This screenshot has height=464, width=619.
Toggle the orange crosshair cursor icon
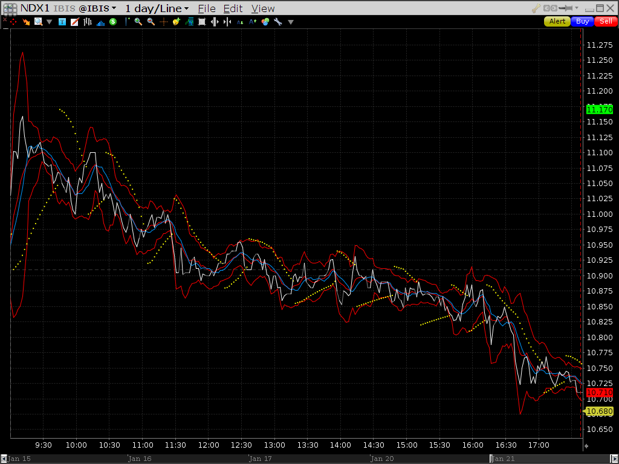(163, 22)
